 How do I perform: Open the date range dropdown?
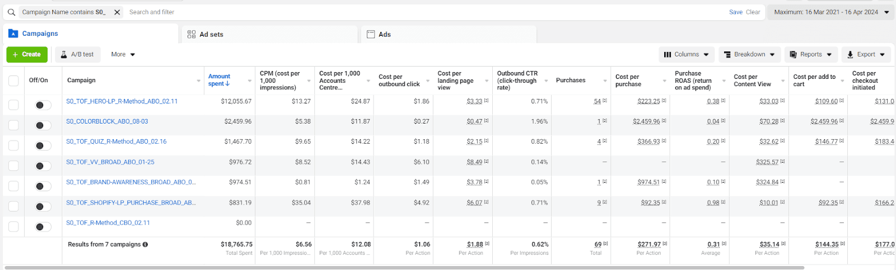pyautogui.click(x=830, y=12)
